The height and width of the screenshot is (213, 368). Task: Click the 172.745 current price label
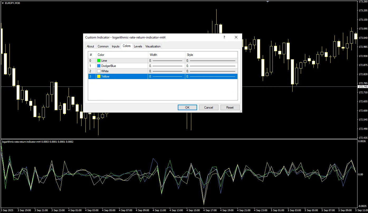tap(363, 86)
